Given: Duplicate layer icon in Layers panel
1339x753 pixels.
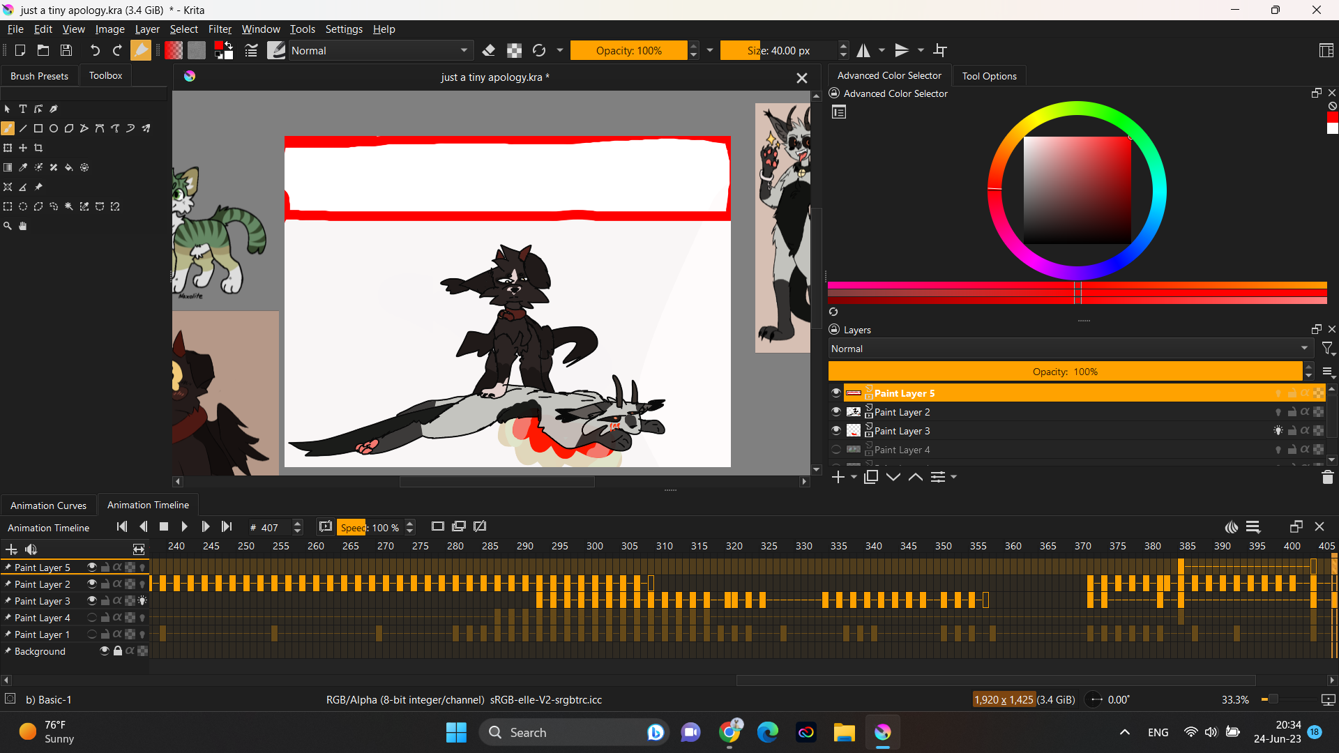Looking at the screenshot, I should [x=870, y=477].
